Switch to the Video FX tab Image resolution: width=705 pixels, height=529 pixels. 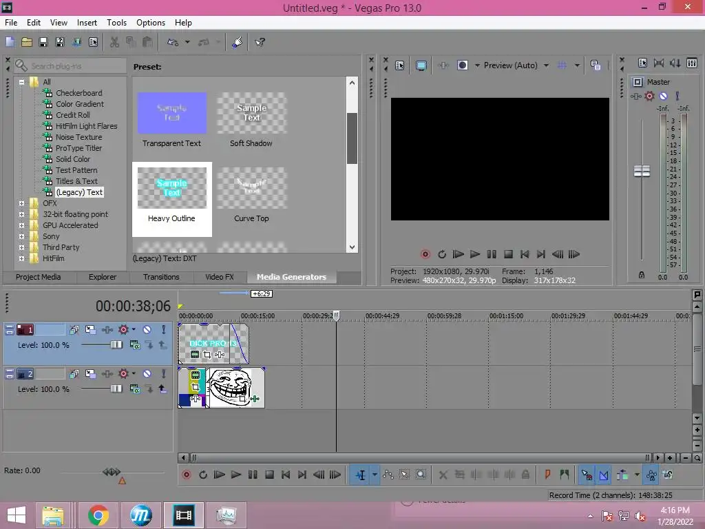pyautogui.click(x=220, y=277)
